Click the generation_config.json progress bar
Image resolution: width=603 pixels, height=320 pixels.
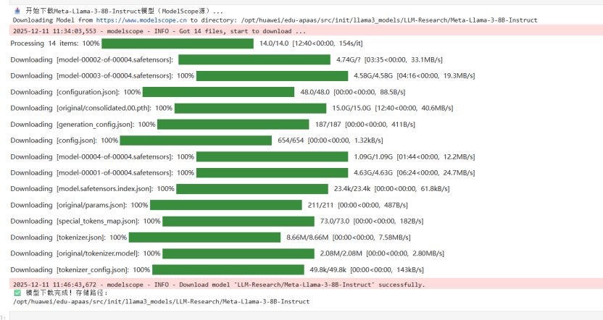(233, 125)
